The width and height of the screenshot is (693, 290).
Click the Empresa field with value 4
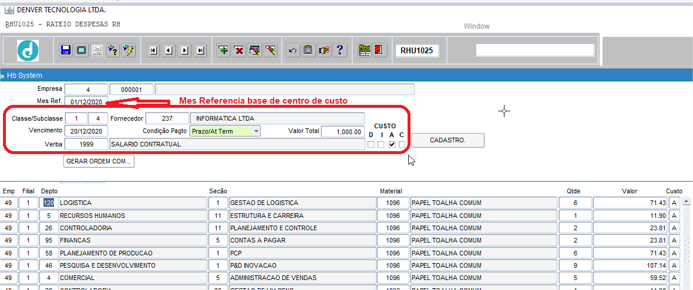[86, 90]
